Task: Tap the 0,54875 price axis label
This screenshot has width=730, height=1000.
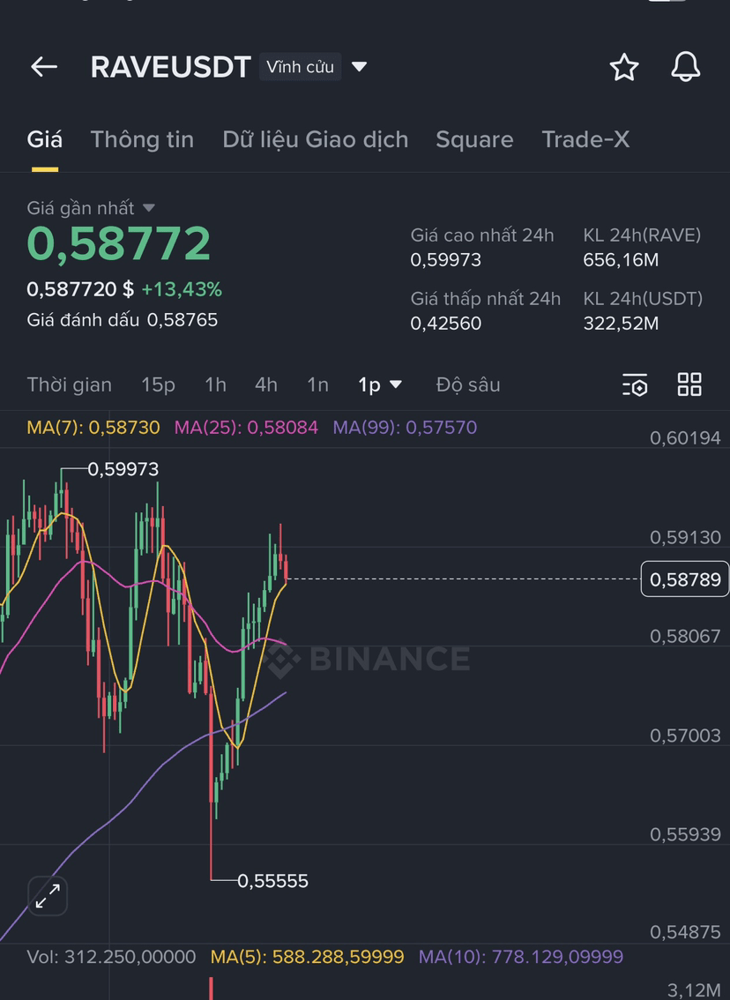Action: click(x=685, y=932)
